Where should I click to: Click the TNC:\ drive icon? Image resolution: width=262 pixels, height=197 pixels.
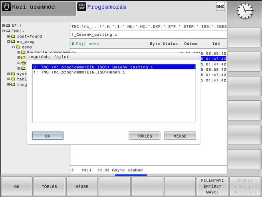[x=8, y=31]
